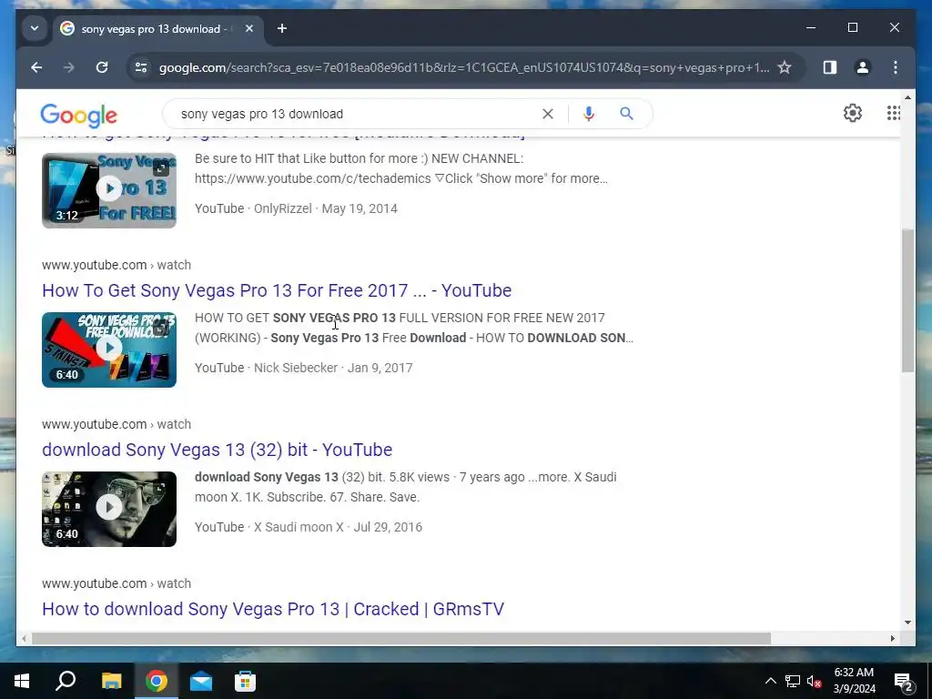Close the sony vegas pro 13 download tab
The image size is (932, 699).
click(249, 28)
